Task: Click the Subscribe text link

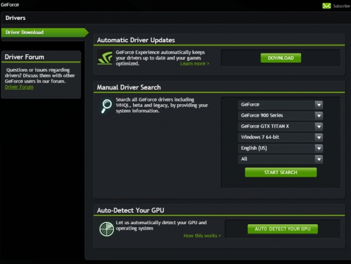Action: coord(341,6)
